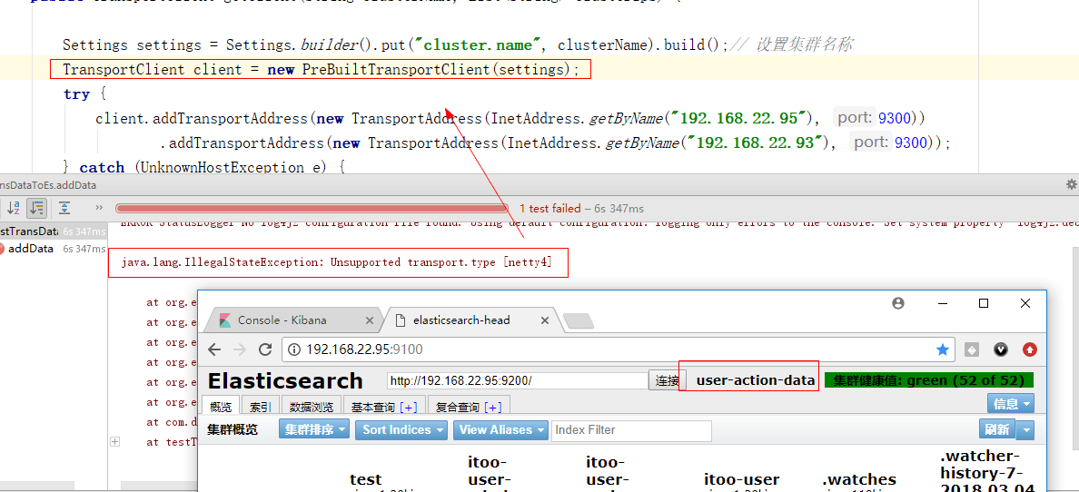Click the blue bookmark star icon
This screenshot has height=492, width=1079.
(942, 349)
